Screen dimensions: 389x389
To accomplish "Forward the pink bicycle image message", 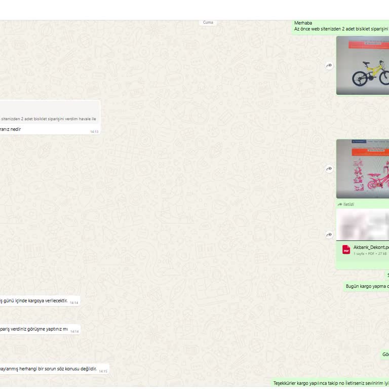I will tap(329, 169).
